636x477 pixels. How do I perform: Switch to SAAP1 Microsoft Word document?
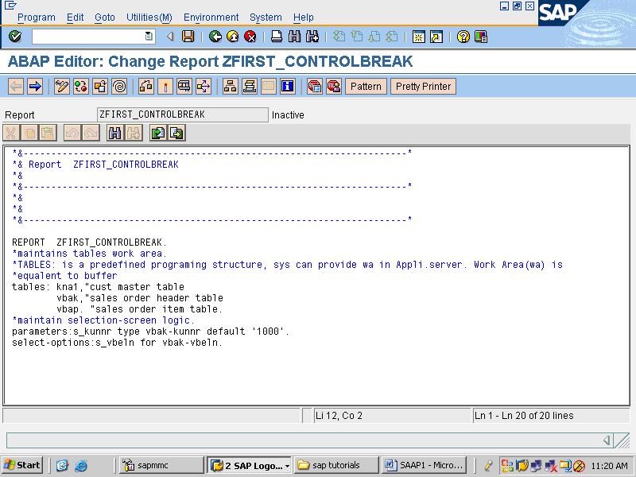[x=424, y=464]
